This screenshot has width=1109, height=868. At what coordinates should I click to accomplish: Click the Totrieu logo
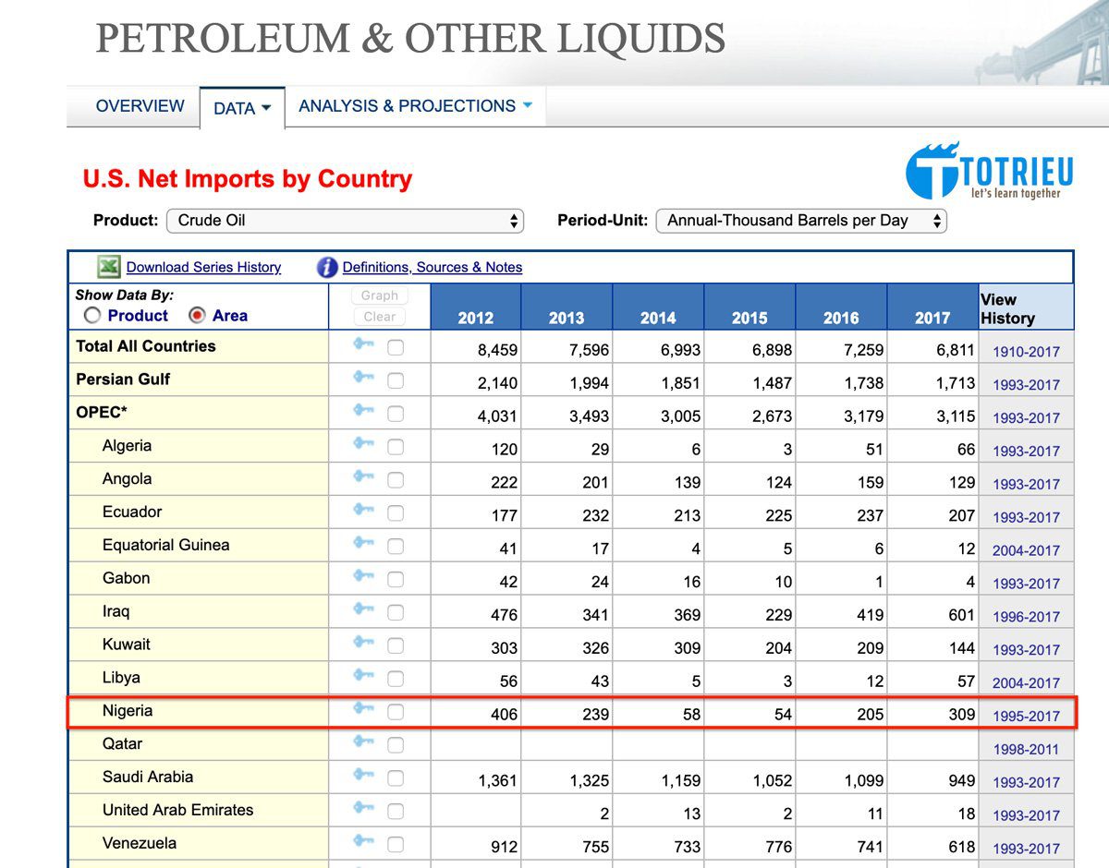[x=989, y=172]
